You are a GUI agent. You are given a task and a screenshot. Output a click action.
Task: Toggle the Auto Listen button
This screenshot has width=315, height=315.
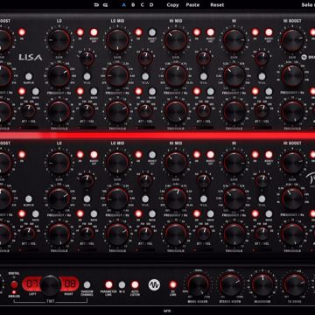(x=135, y=284)
